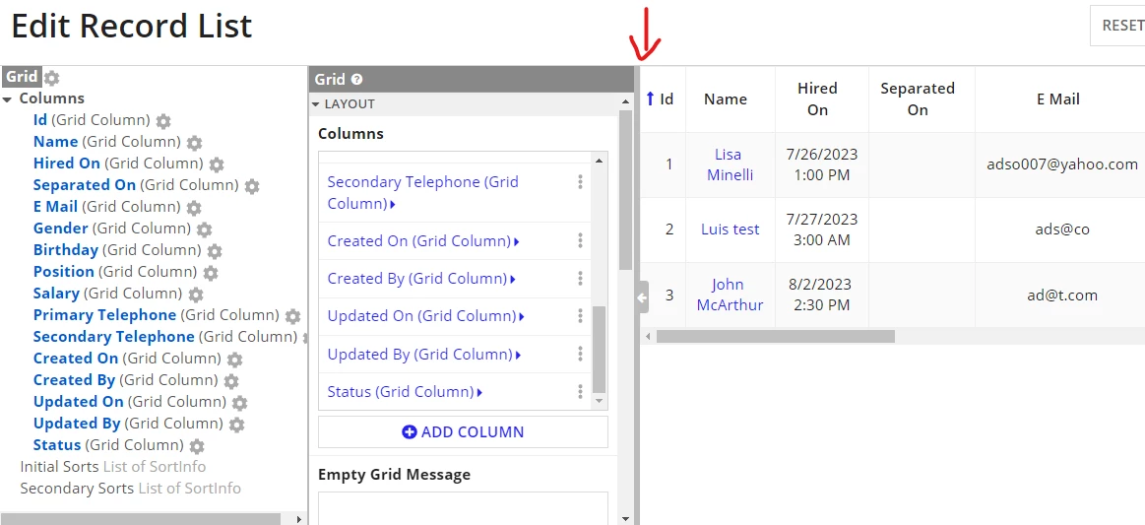Open gear settings for Position column
This screenshot has height=525, width=1145.
211,273
